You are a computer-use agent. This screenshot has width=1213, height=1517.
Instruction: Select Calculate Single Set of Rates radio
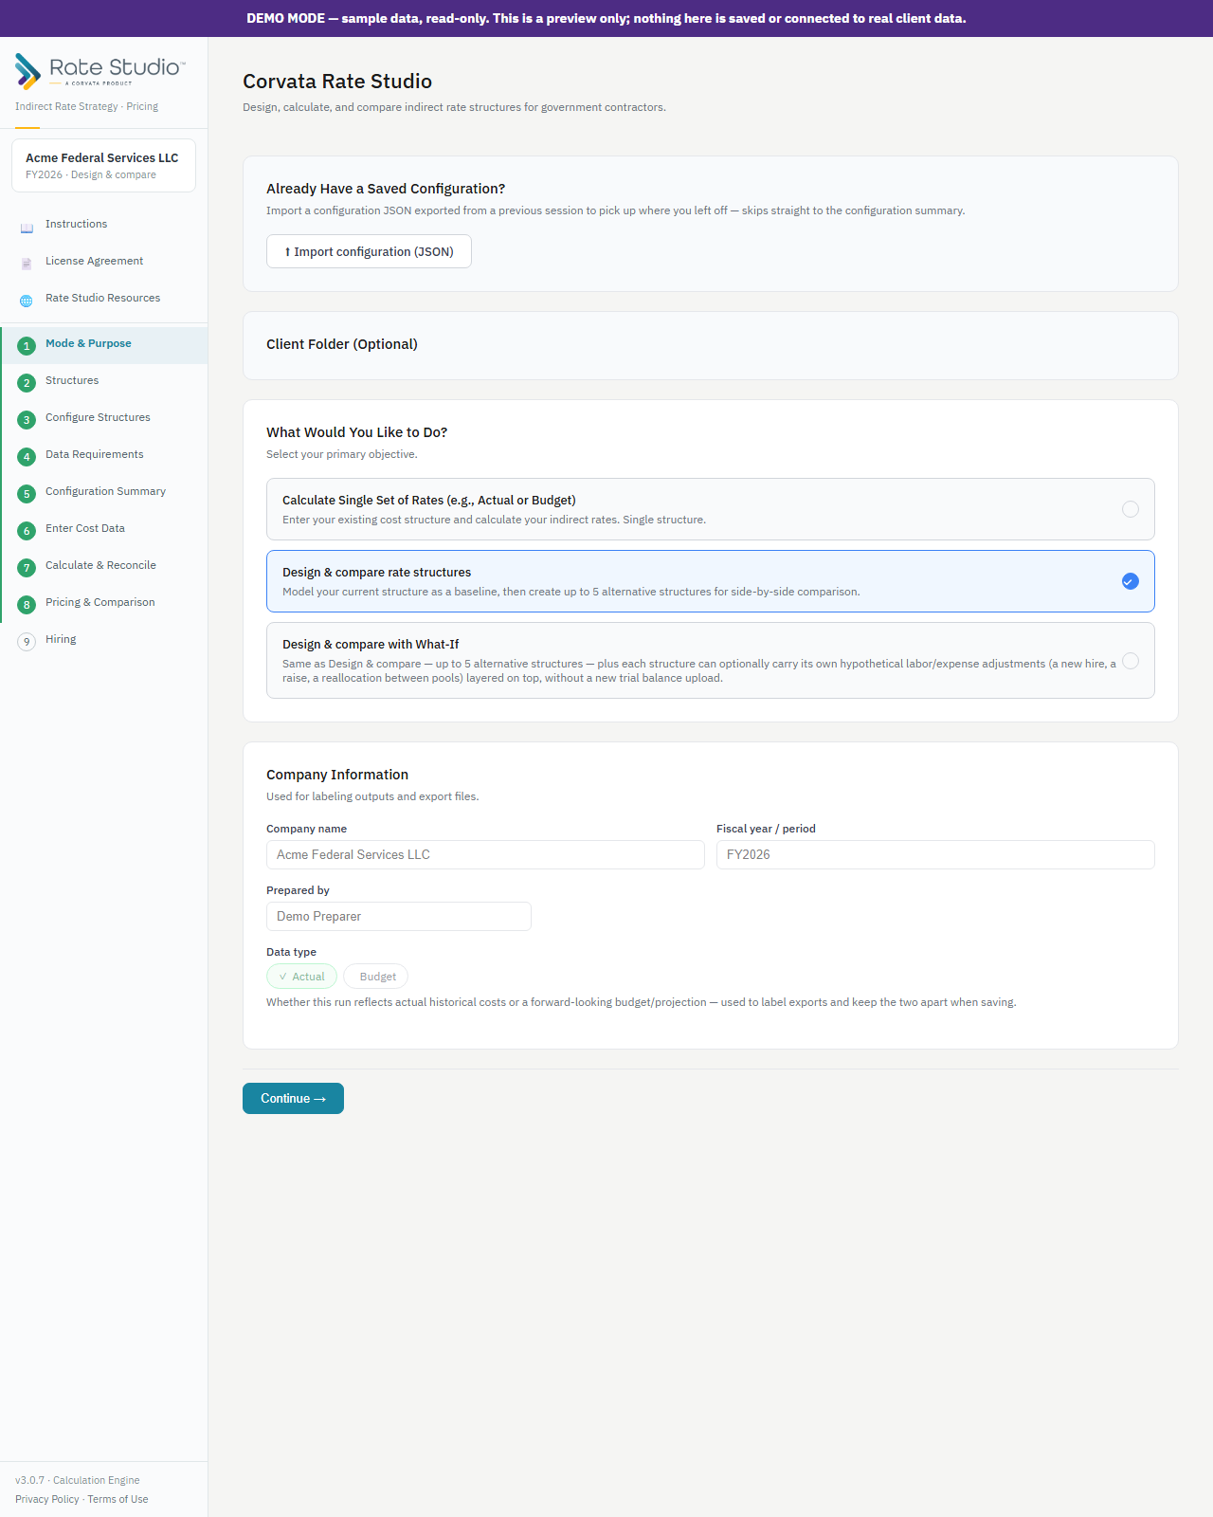[x=1131, y=509]
